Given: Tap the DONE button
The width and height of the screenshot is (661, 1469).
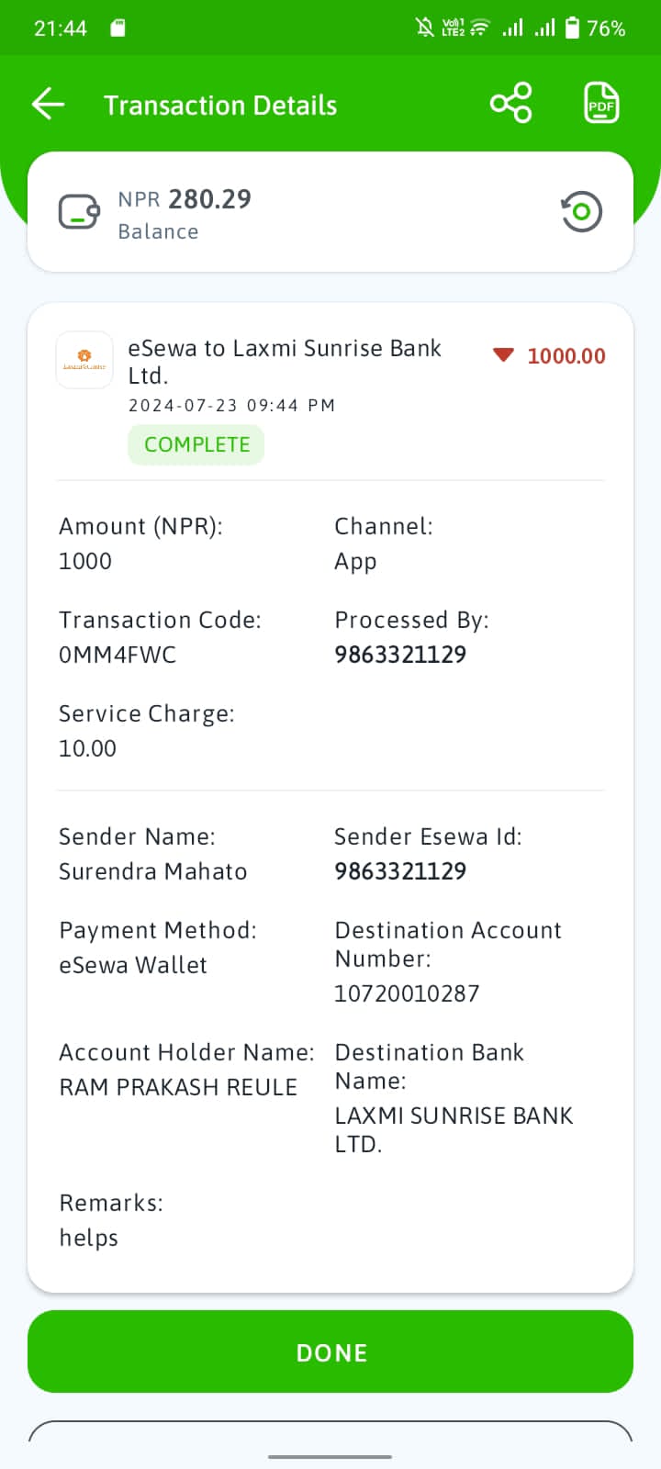Looking at the screenshot, I should tap(330, 1351).
